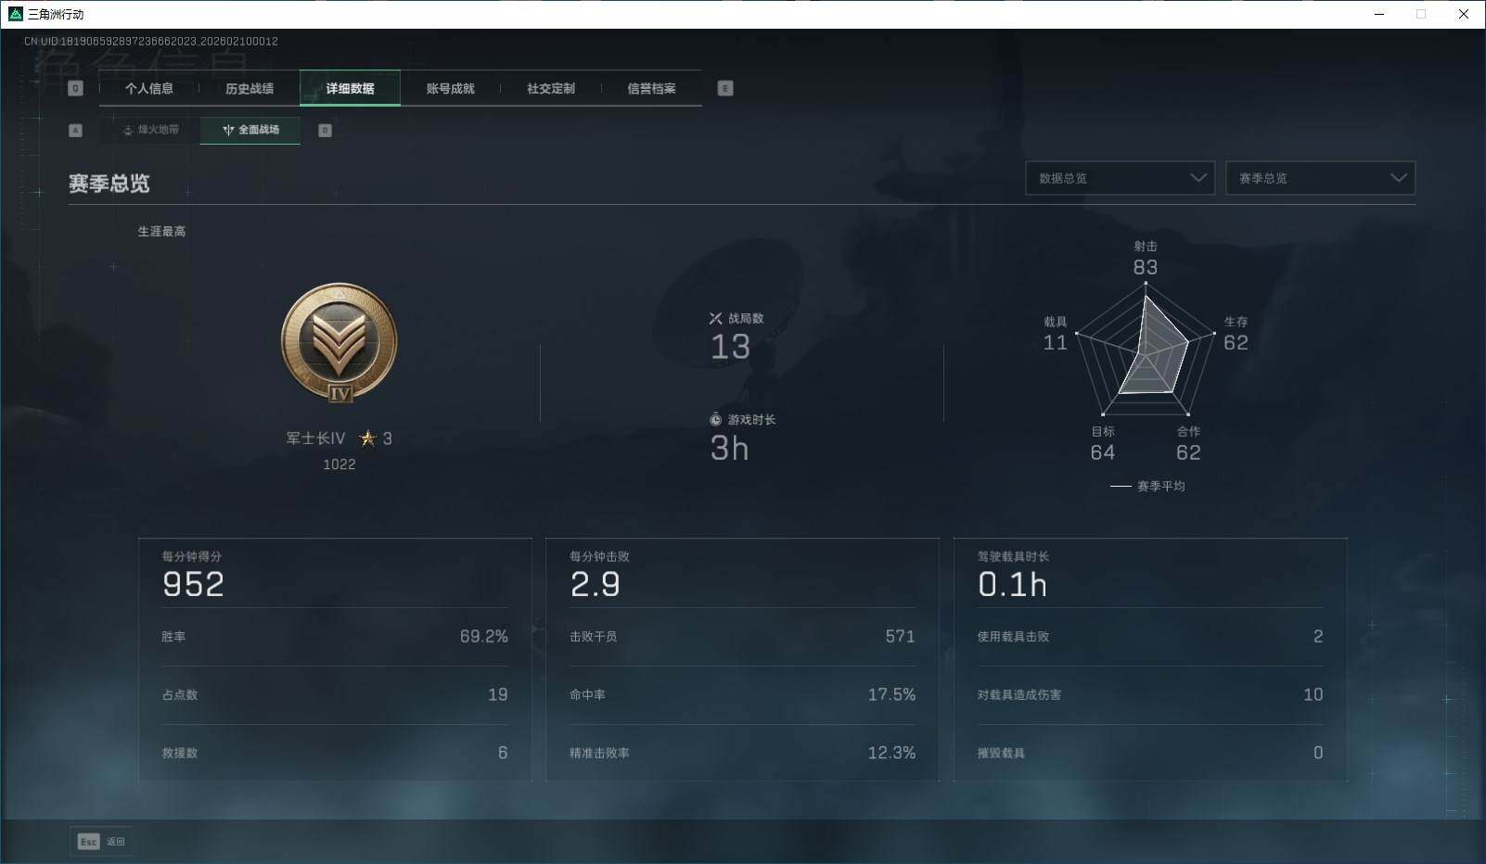The image size is (1486, 864).
Task: Open the 个人信息 tab
Action: [149, 89]
